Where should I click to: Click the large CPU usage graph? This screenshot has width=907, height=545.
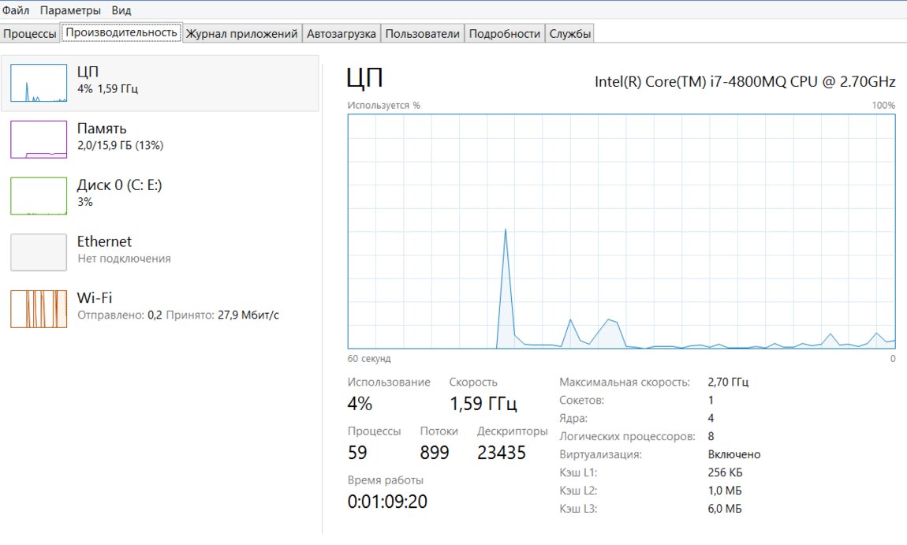click(x=621, y=231)
